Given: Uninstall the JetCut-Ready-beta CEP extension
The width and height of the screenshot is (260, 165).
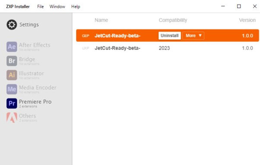Looking at the screenshot, I should point(169,36).
